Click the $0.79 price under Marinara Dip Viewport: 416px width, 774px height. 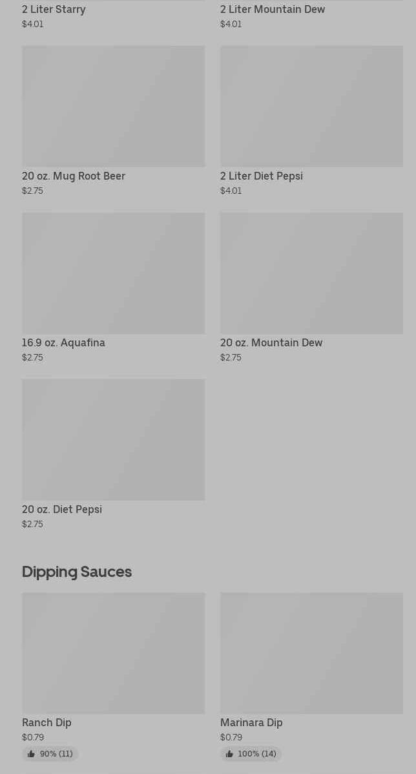coord(231,738)
